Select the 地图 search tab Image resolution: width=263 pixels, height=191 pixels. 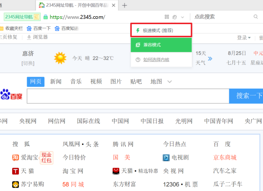156,81
